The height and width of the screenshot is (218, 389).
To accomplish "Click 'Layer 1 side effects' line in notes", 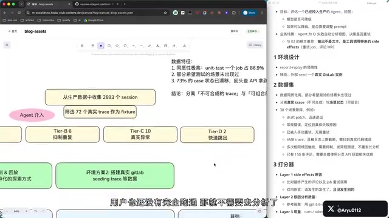I will click(301, 175).
